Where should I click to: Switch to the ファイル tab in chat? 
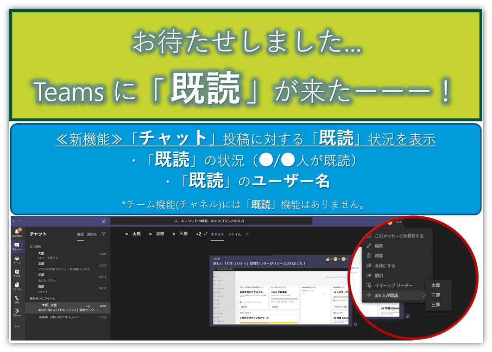[x=234, y=234]
